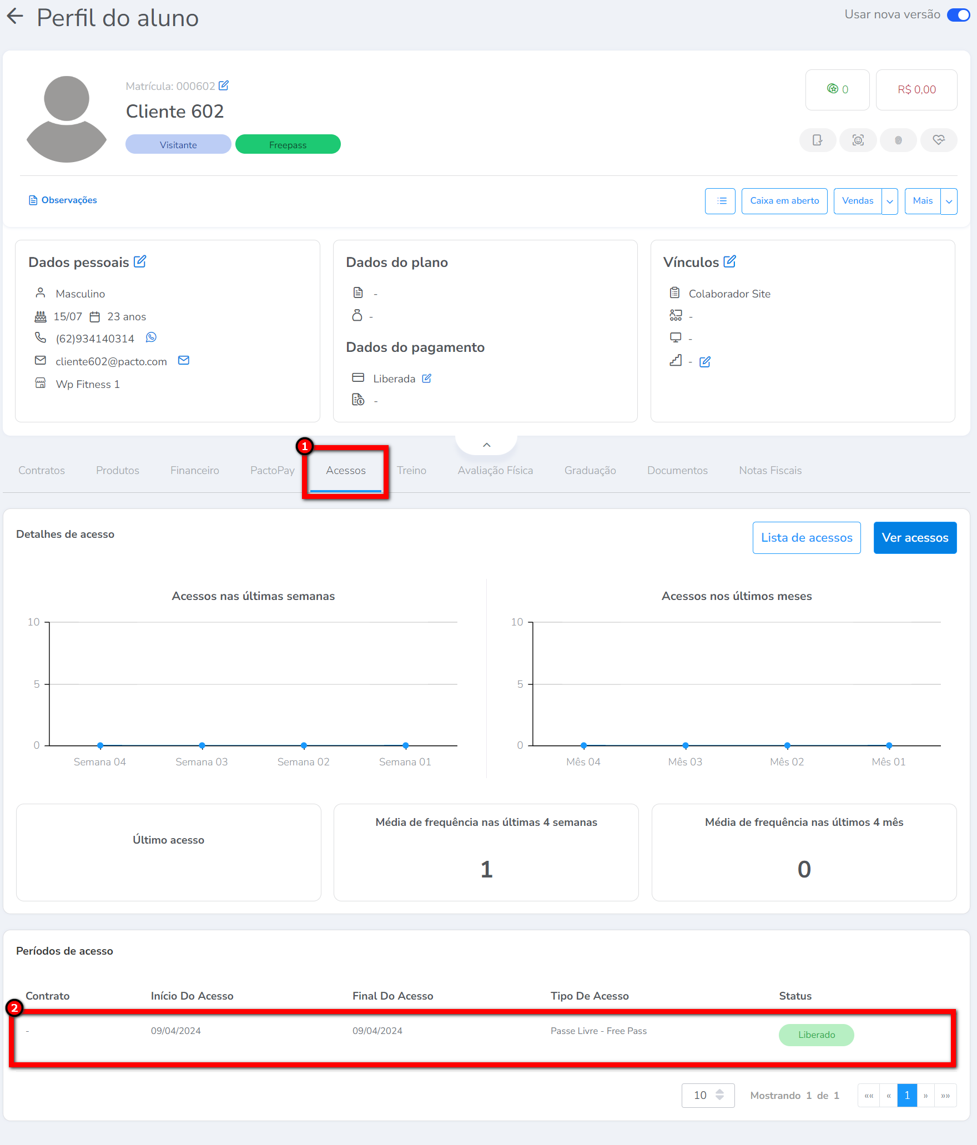Click the envelope icon beside client email
This screenshot has height=1145, width=977.
tap(184, 361)
